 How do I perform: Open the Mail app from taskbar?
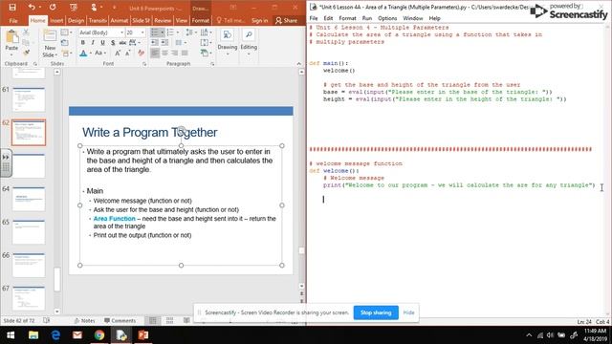point(77,335)
